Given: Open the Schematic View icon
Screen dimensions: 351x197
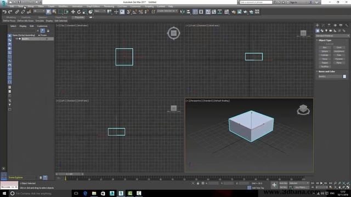Looking at the screenshot, I should click(220, 12).
